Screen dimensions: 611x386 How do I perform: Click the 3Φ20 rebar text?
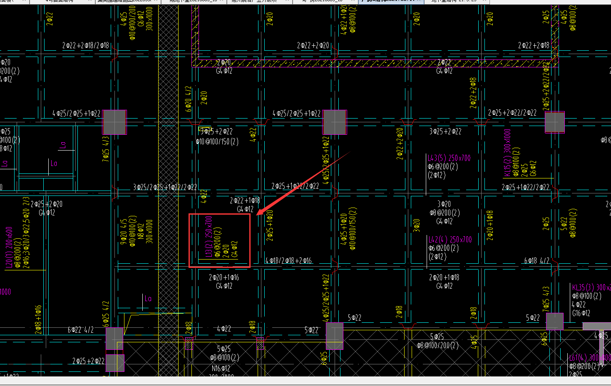point(444,204)
